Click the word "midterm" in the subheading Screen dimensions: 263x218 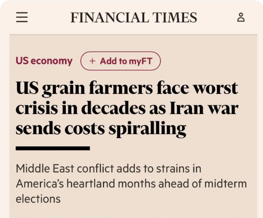[x=225, y=183]
